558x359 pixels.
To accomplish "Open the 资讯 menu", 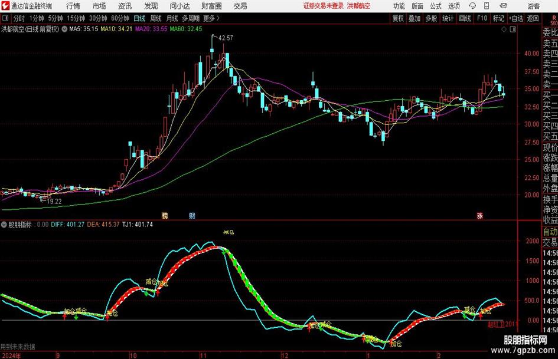I will [x=125, y=6].
